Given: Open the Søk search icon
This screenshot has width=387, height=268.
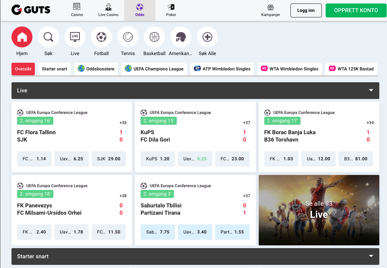Looking at the screenshot, I should [x=48, y=37].
